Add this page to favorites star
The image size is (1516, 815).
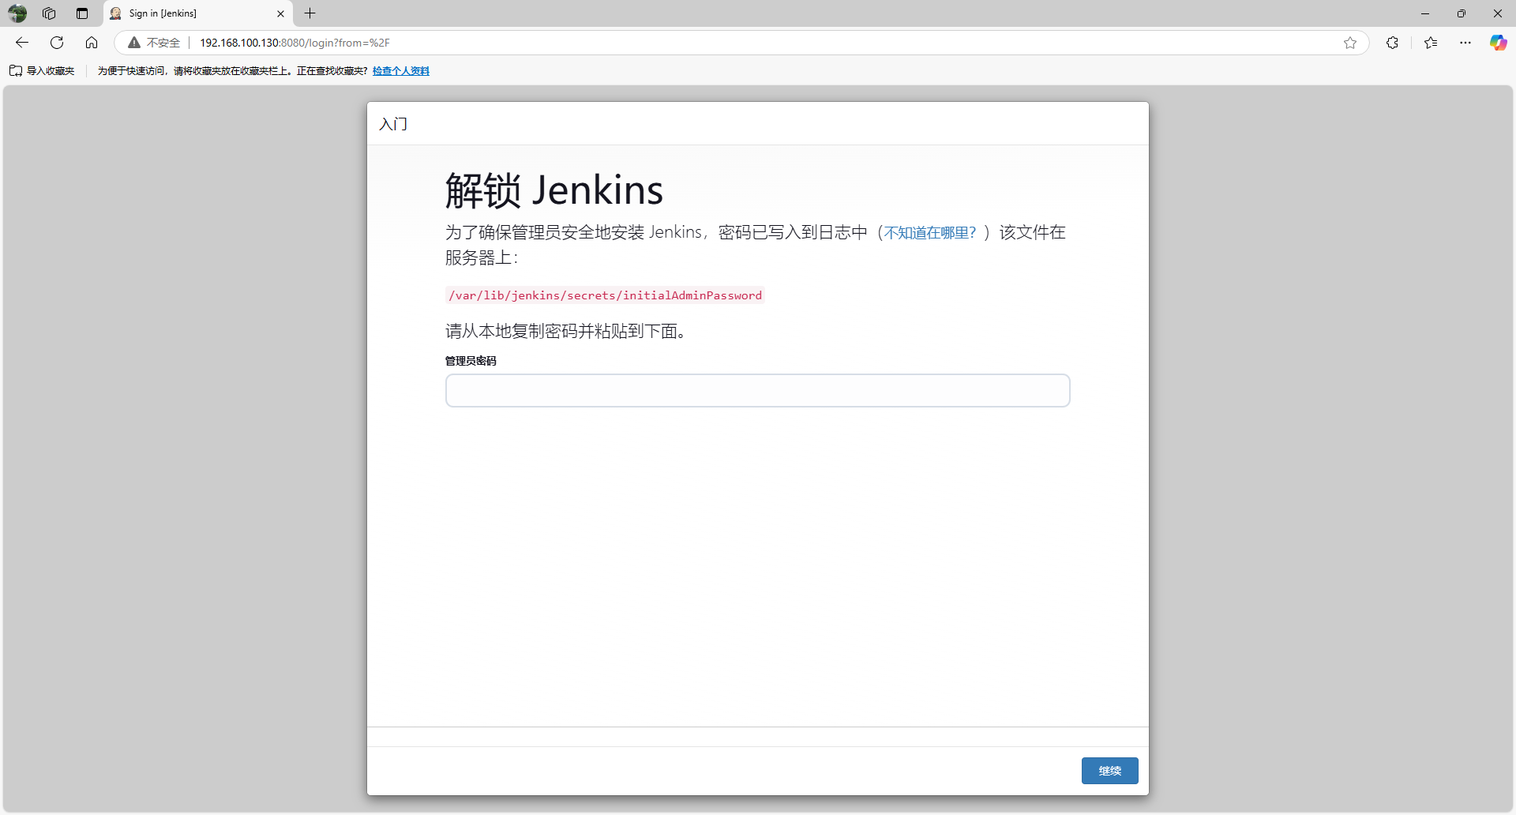coord(1350,43)
